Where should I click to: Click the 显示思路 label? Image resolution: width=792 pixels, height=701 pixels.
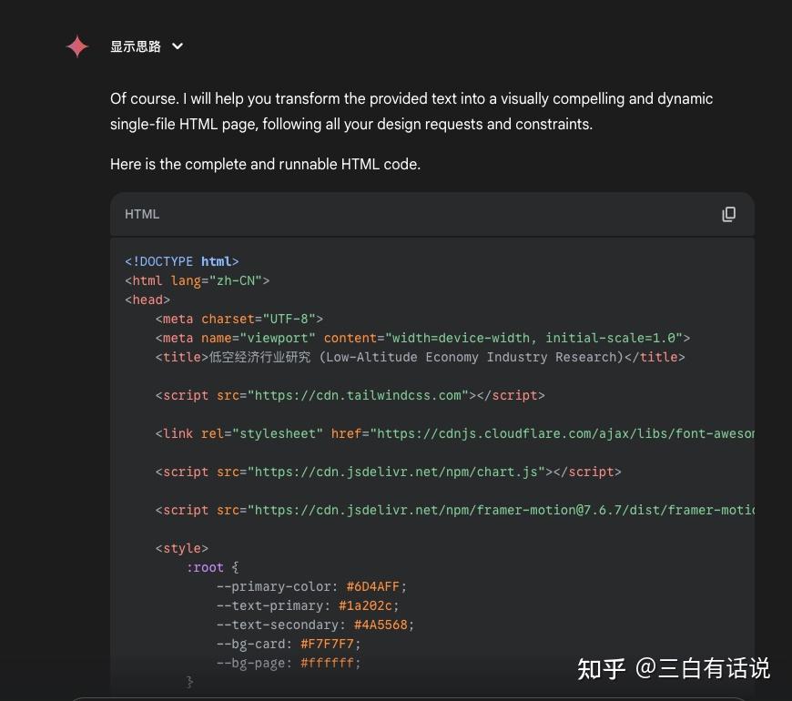[x=136, y=46]
